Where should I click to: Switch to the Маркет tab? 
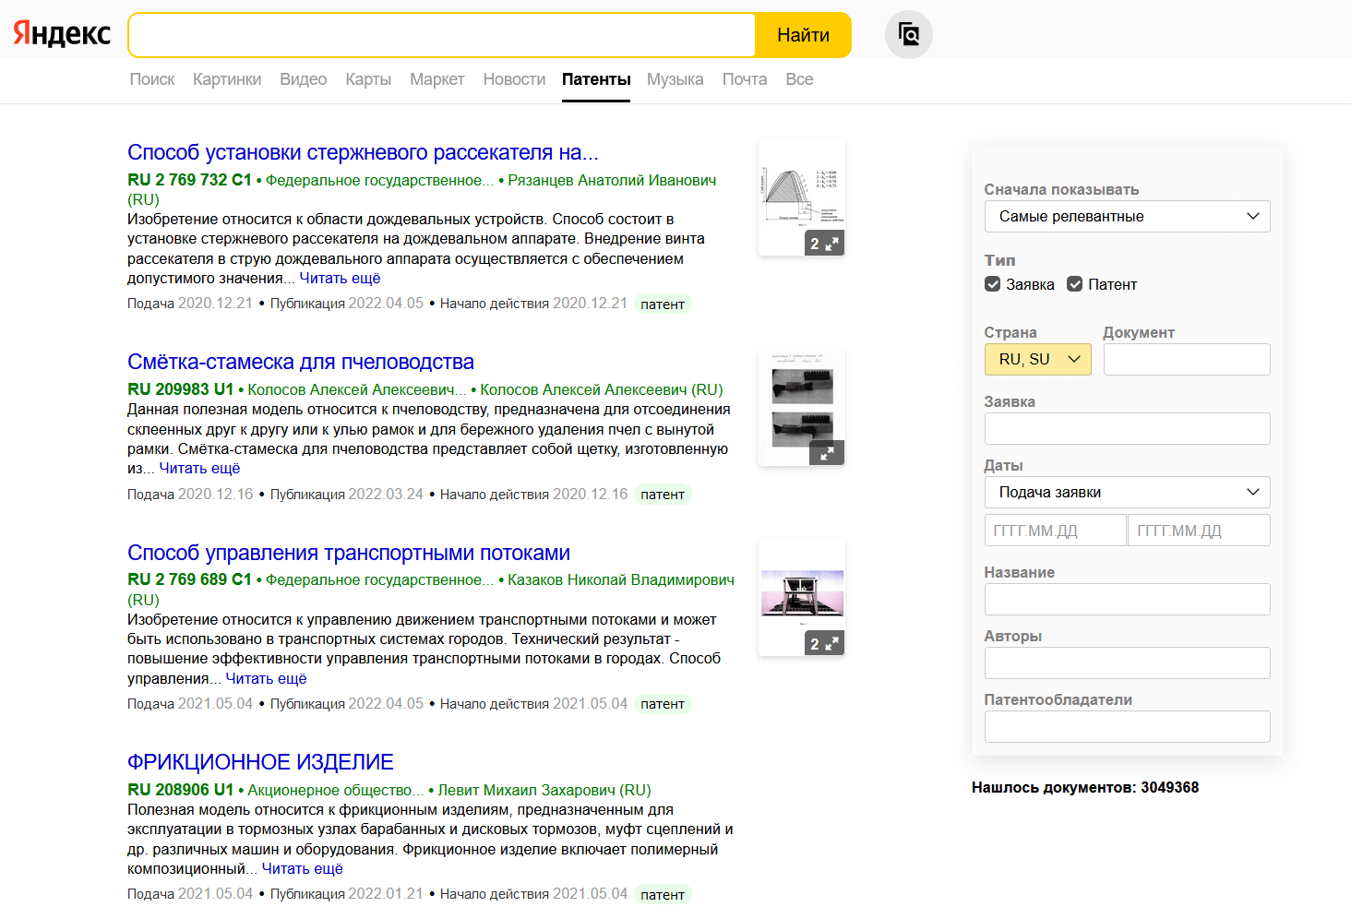pyautogui.click(x=437, y=79)
